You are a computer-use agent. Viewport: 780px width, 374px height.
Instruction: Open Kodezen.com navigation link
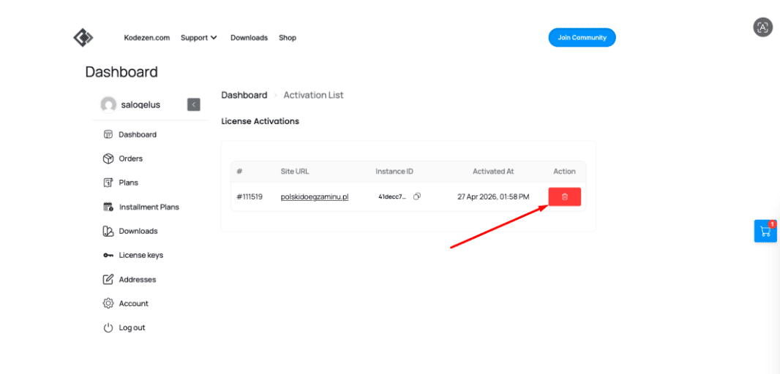coord(147,38)
